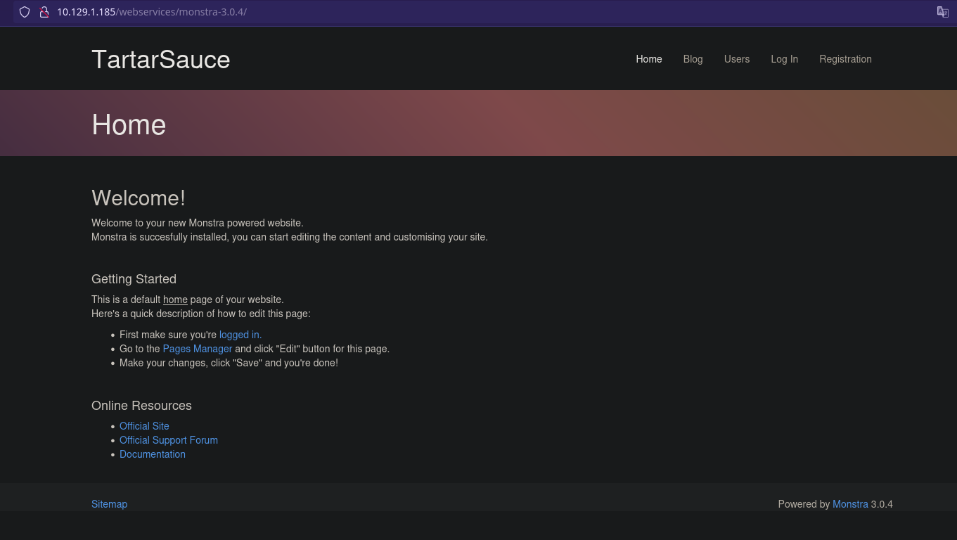Select Home in the navigation menu

[x=648, y=59]
